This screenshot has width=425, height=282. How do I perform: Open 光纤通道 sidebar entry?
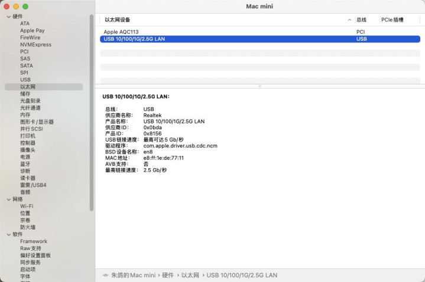[30, 108]
